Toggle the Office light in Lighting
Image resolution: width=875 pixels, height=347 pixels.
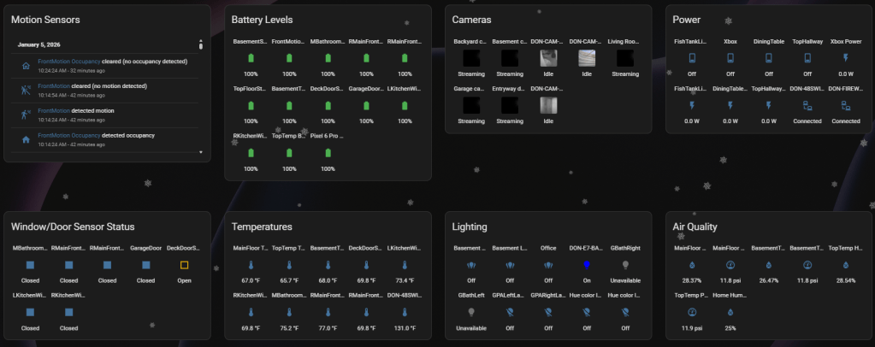548,265
